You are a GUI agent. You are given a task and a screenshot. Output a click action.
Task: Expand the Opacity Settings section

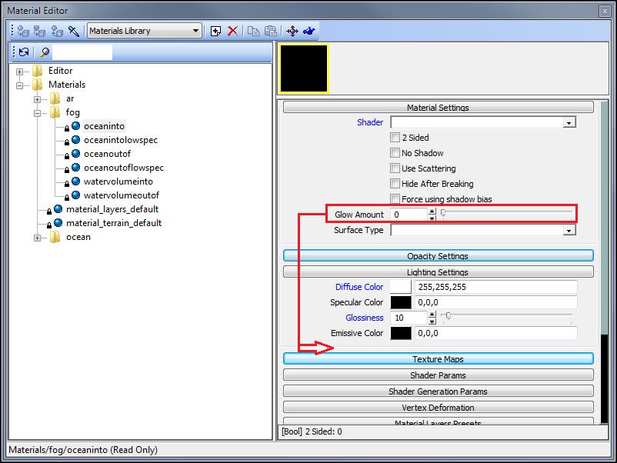[x=438, y=255]
